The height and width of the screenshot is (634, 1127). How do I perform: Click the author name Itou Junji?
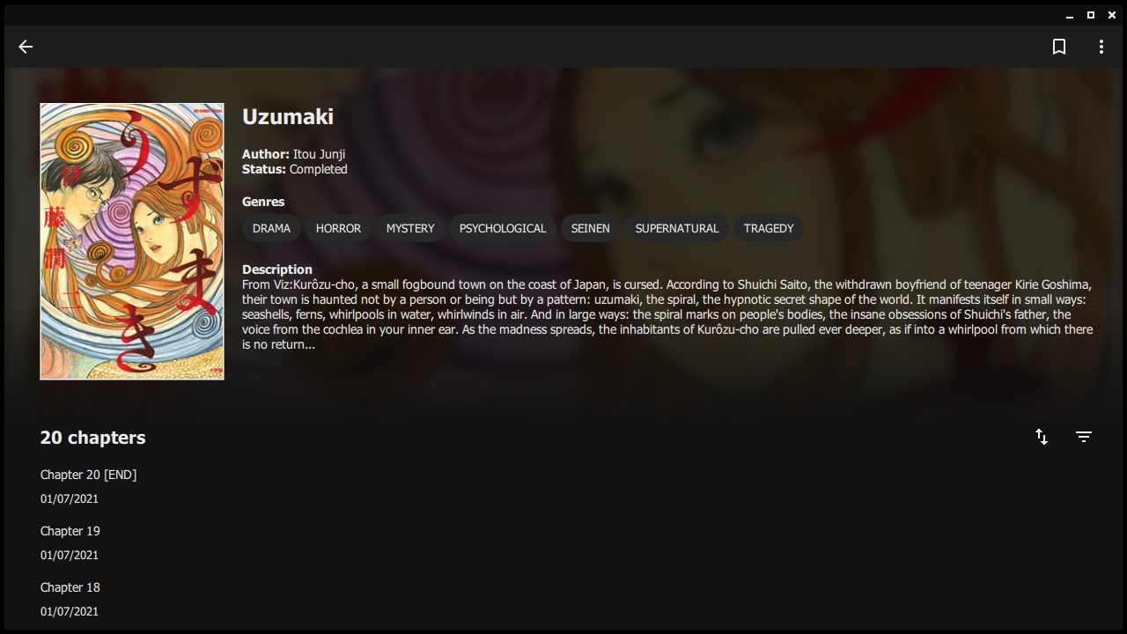tap(319, 154)
